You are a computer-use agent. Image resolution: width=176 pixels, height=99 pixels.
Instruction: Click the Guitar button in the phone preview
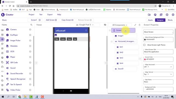click(x=63, y=39)
